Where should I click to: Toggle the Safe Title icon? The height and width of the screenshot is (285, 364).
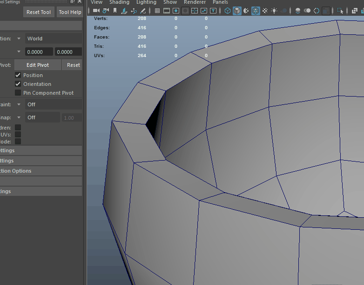[213, 11]
